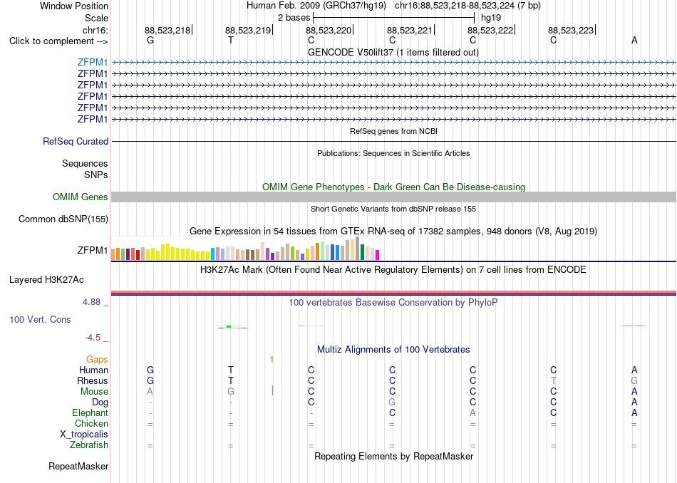Screen dimensions: 677x483
Task: Open the 100 Vert. Cons track label
Action: [40, 319]
